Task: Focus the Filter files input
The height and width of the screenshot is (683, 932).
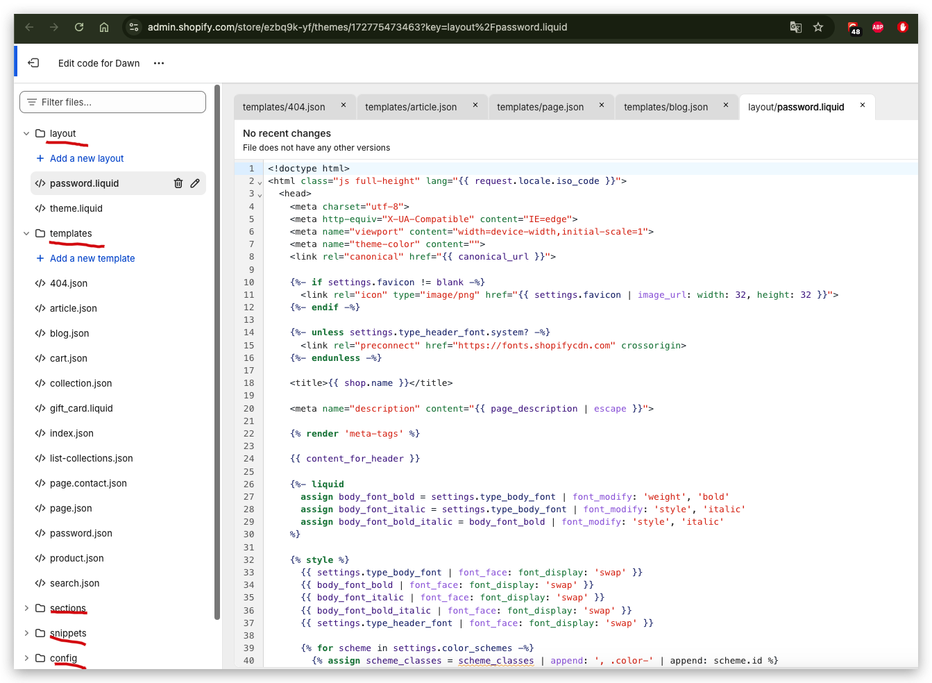Action: [x=112, y=102]
